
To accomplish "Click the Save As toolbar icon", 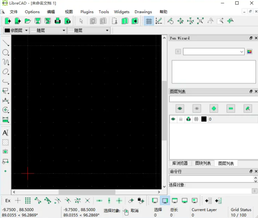I will pyautogui.click(x=48, y=21).
